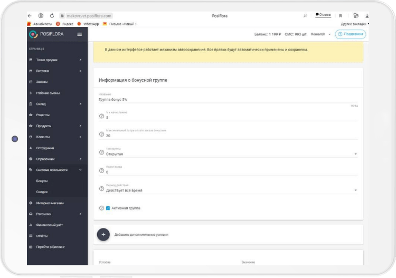Click the 'СМС: 993 шт.' text
This screenshot has width=396, height=278.
pyautogui.click(x=296, y=34)
